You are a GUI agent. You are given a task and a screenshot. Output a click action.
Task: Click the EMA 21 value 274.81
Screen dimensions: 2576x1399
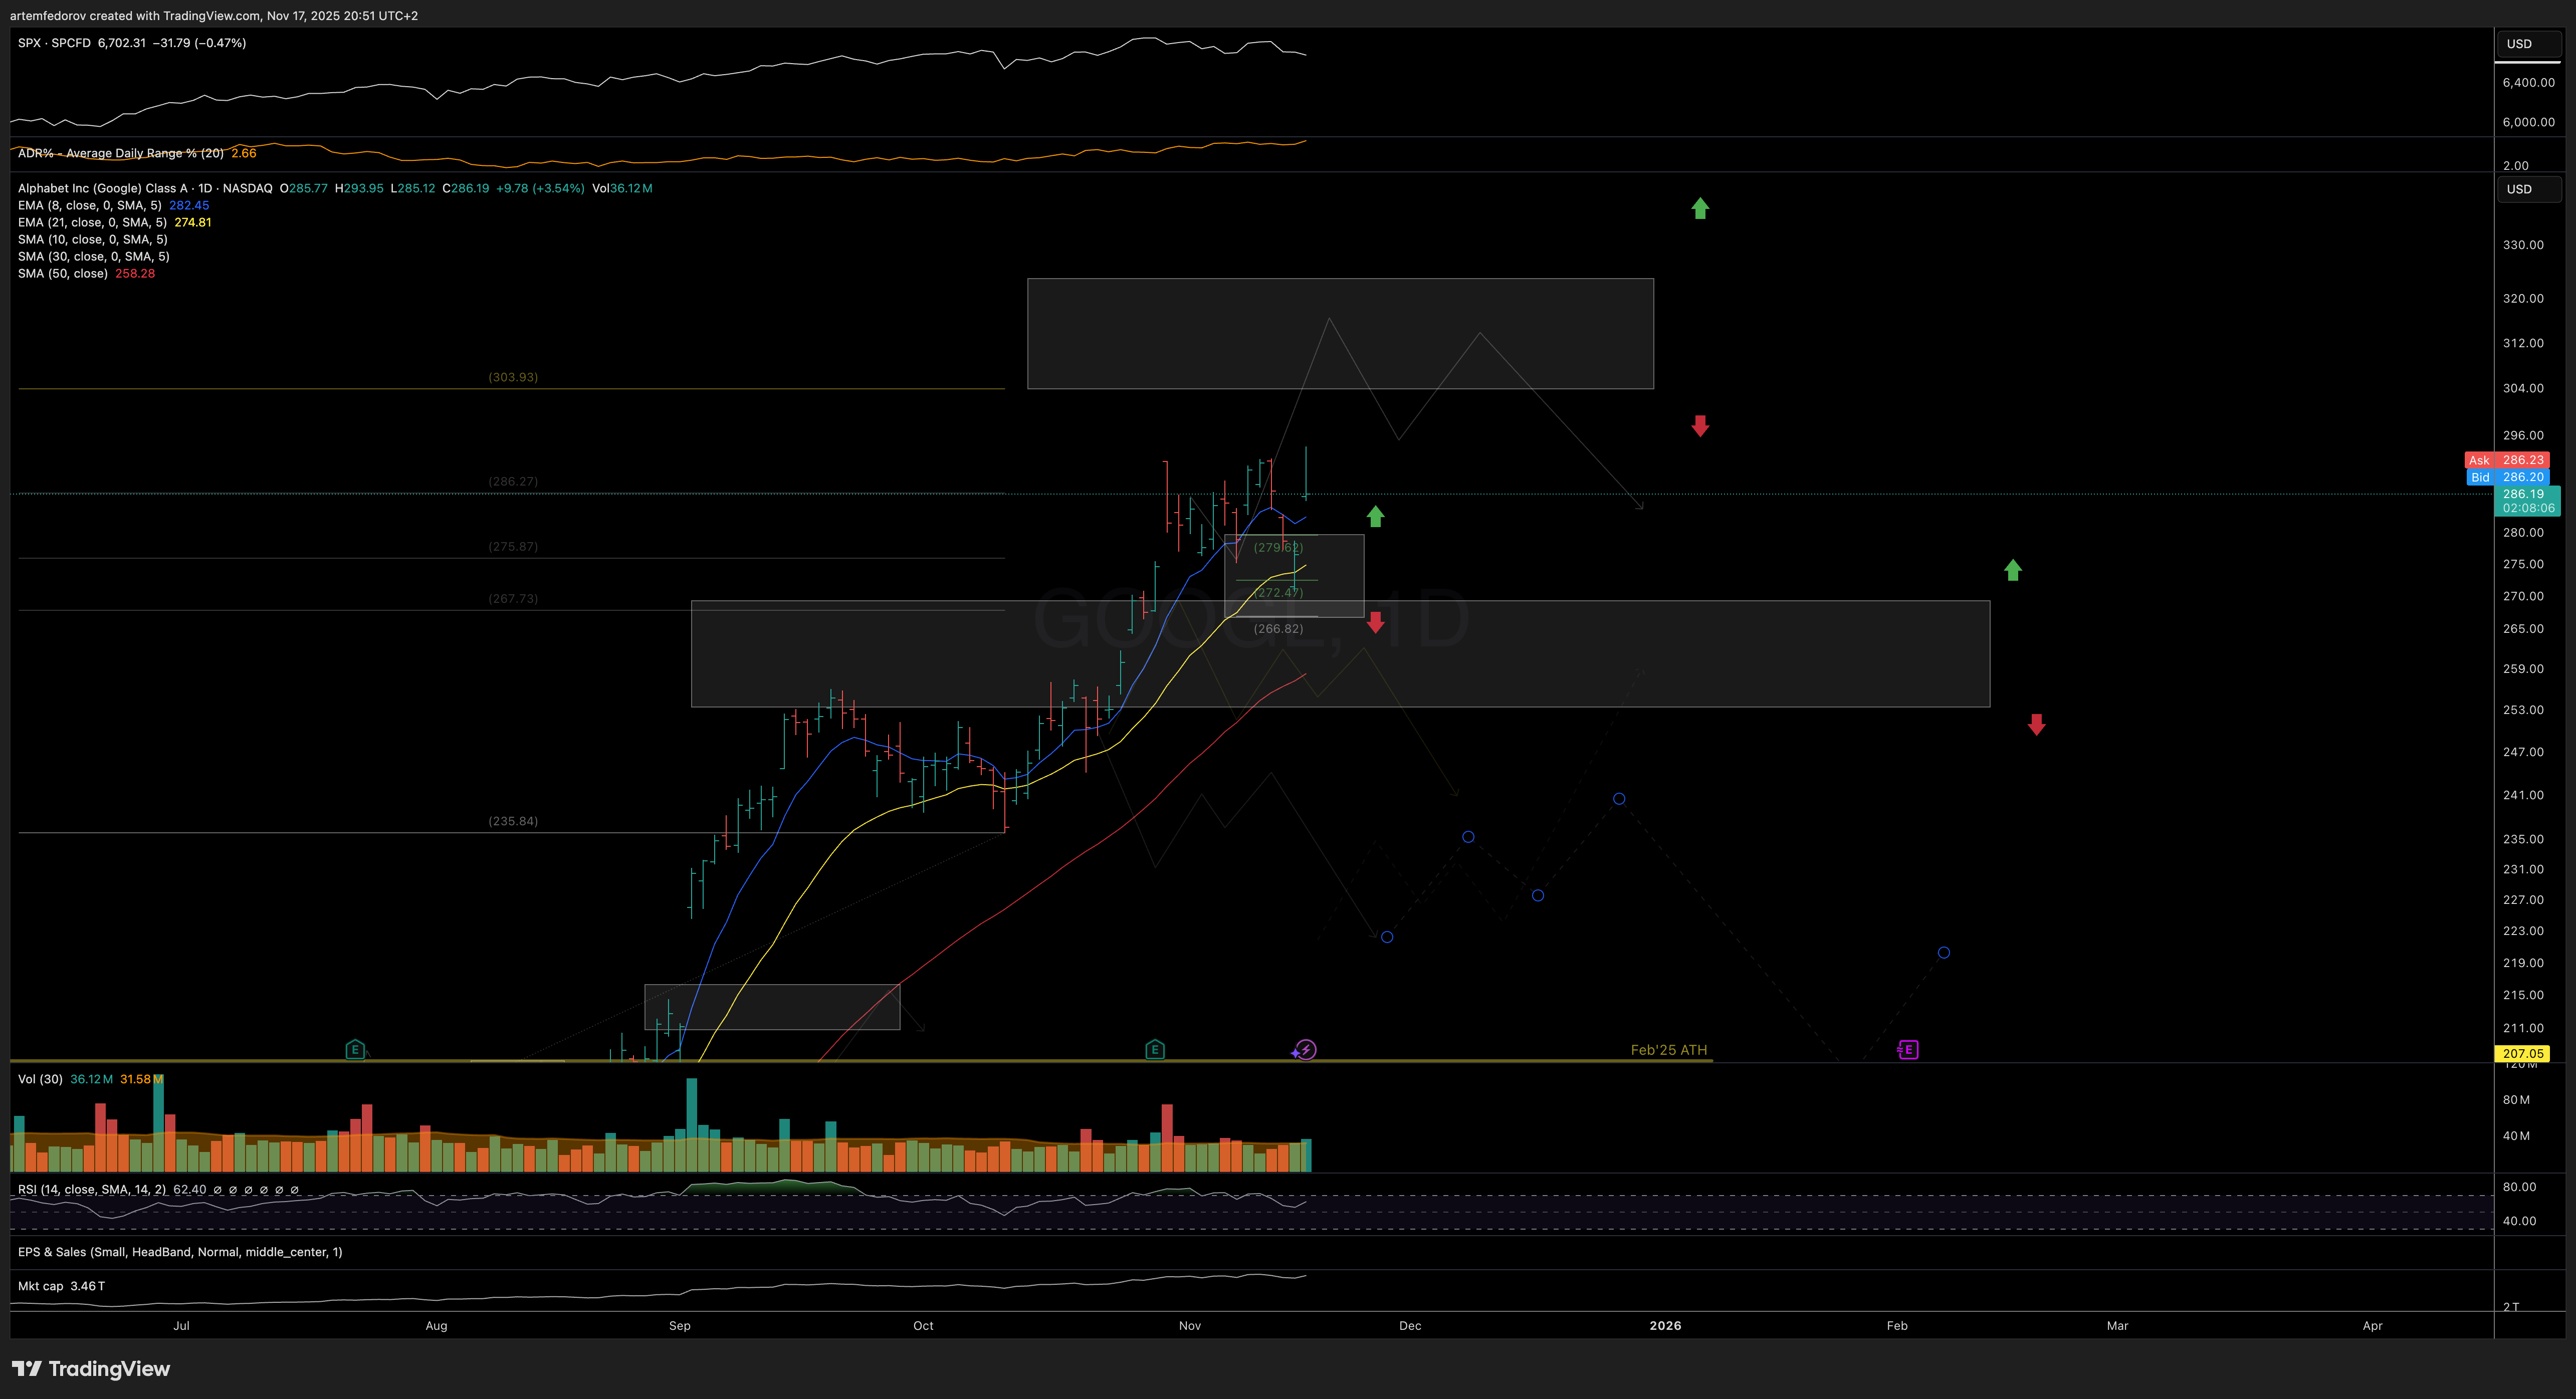coord(193,222)
